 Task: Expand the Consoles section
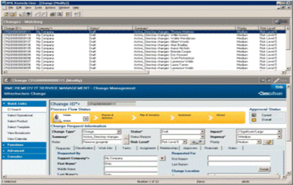point(24,156)
